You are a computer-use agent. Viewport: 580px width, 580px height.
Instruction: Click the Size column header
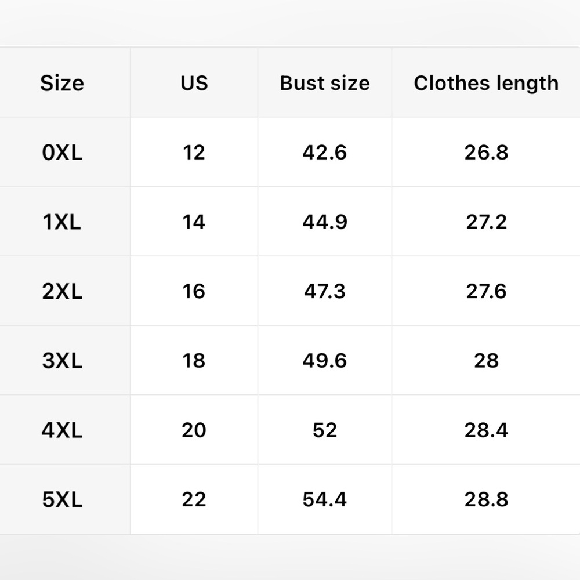62,83
